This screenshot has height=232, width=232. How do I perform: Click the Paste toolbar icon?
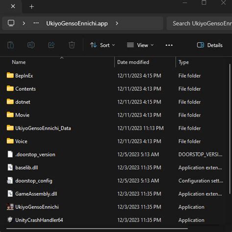coord(11,45)
